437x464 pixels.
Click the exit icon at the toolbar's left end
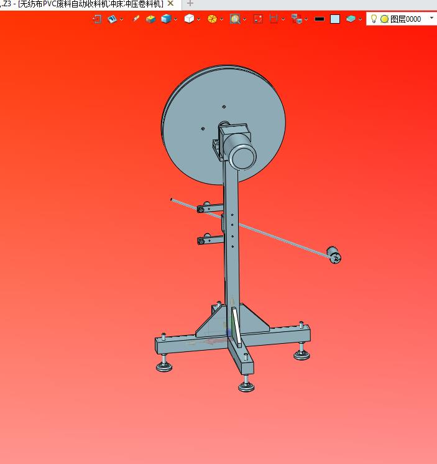click(97, 19)
